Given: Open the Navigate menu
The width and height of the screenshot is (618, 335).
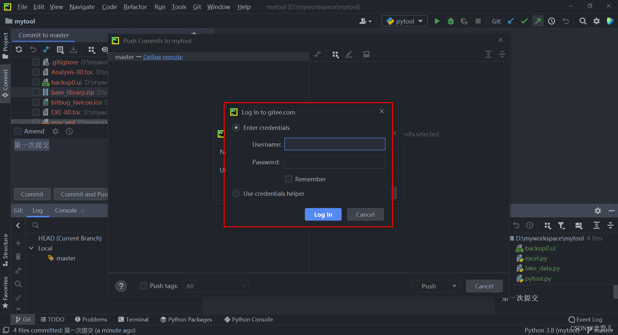Looking at the screenshot, I should coord(82,7).
